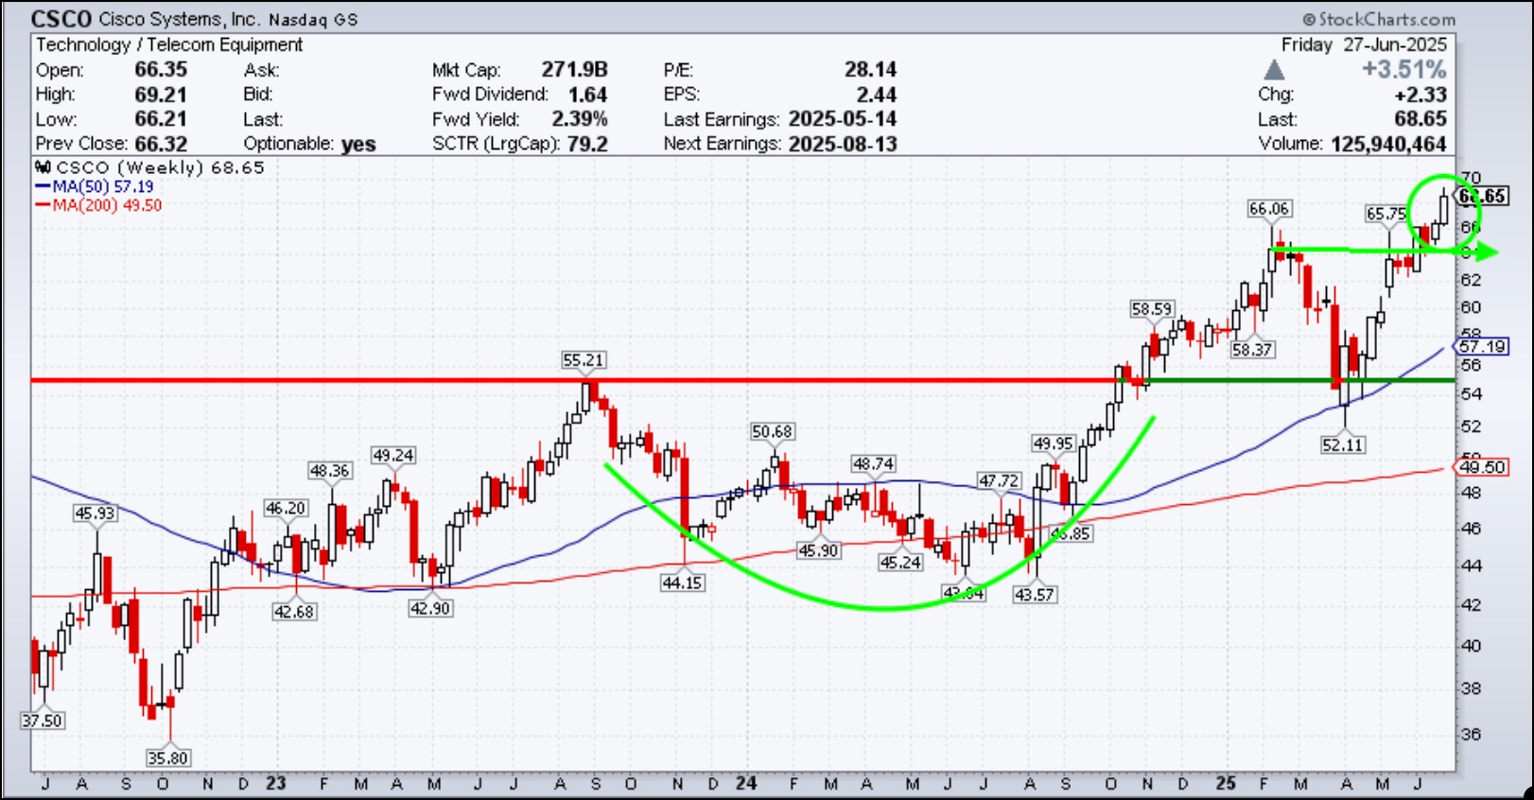Click the 58.59 price label
1534x800 pixels.
1151,309
